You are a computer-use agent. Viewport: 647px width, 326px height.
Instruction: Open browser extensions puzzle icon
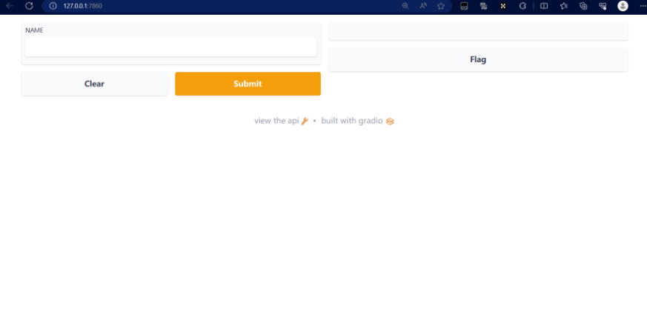(522, 6)
